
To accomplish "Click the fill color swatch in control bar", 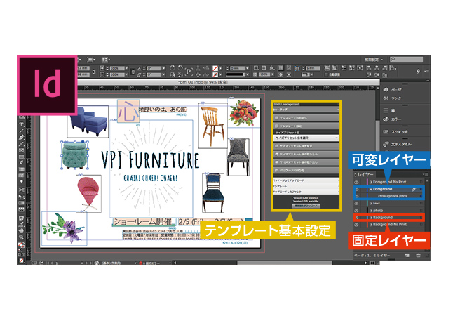I will (215, 68).
